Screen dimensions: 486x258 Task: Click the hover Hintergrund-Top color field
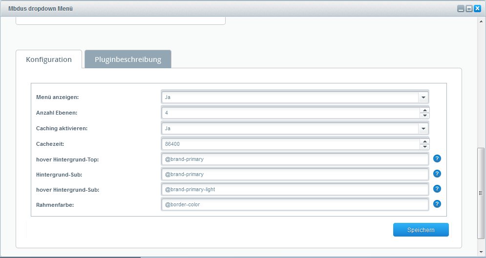(295, 159)
